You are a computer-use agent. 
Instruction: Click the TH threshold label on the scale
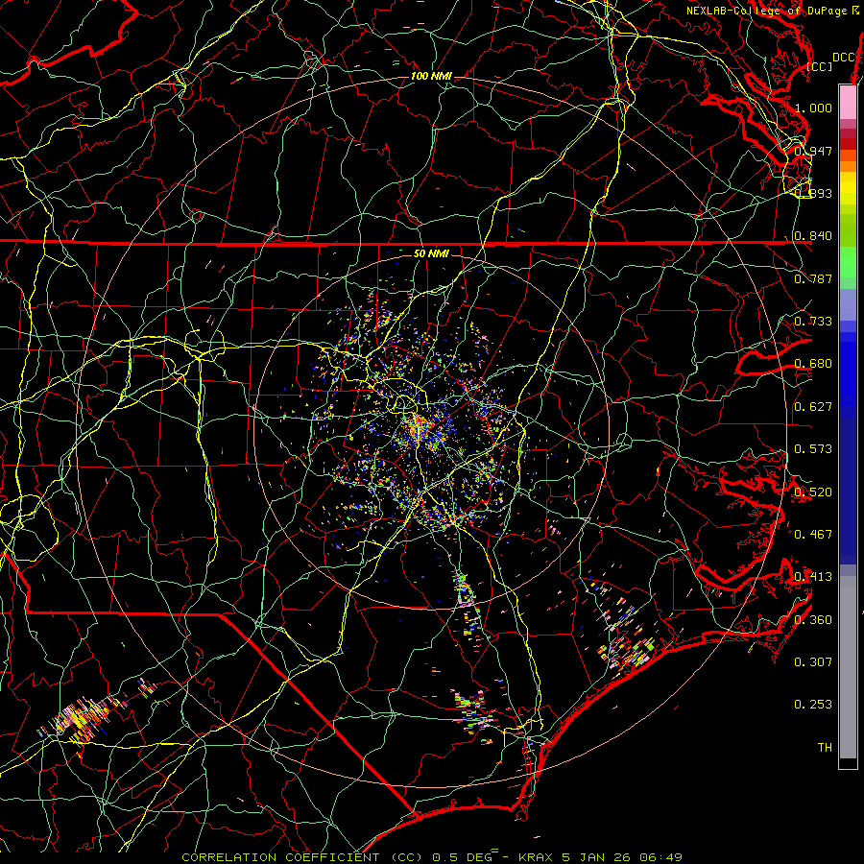coord(825,748)
